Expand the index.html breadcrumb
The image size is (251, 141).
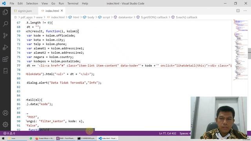pos(56,17)
